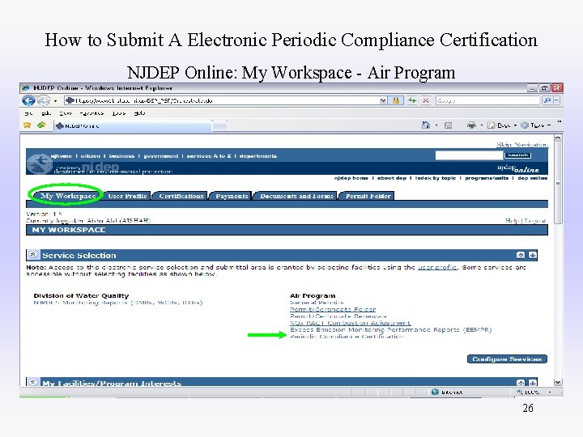Image resolution: width=583 pixels, height=437 pixels.
Task: Click the NJDEP site search field
Action: coord(469,155)
